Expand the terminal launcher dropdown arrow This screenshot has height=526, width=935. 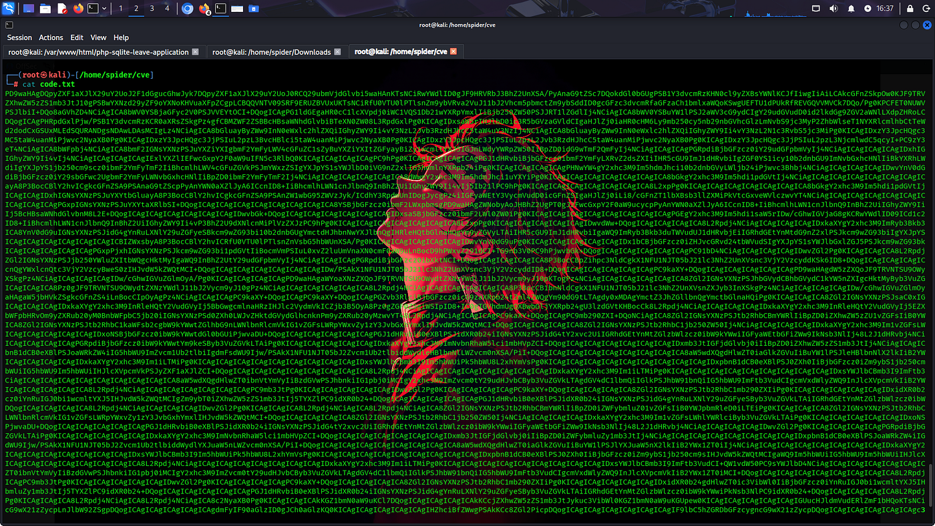[105, 9]
